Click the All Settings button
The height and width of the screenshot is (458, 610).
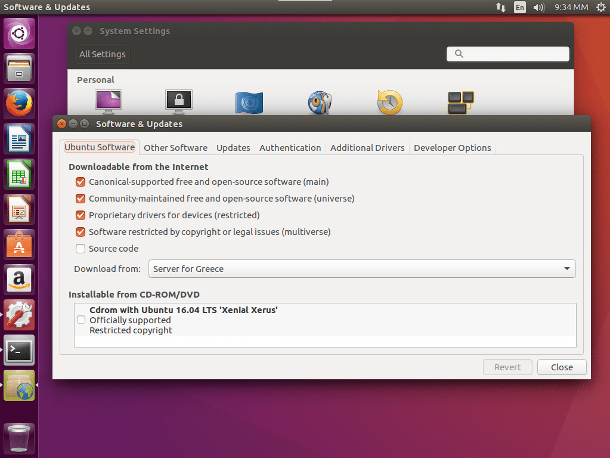102,54
